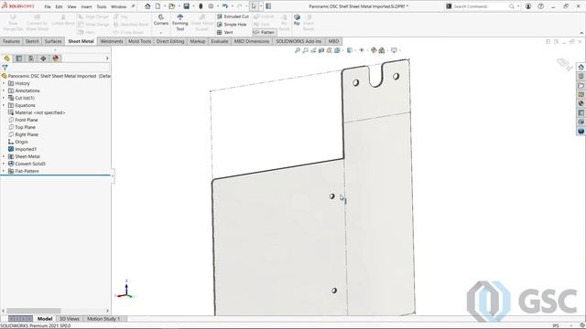Select the Right Plane in the tree
This screenshot has width=586, height=329.
click(23, 134)
